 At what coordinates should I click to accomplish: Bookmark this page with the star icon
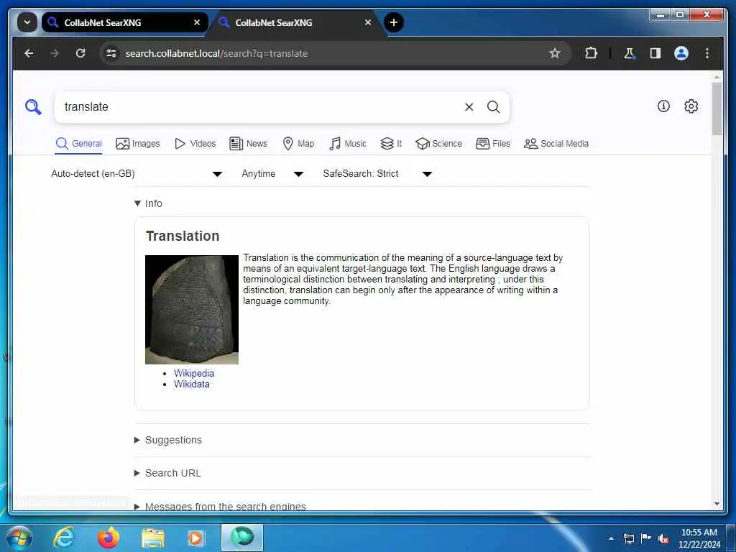coord(555,53)
